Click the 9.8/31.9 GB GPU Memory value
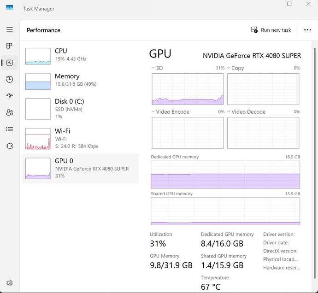Viewport: 318px width, 293px height. coord(171,265)
